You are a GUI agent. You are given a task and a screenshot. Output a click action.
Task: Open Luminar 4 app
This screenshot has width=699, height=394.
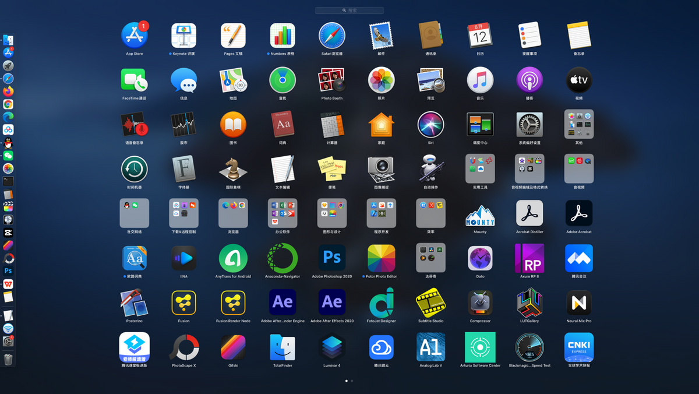pyautogui.click(x=332, y=347)
